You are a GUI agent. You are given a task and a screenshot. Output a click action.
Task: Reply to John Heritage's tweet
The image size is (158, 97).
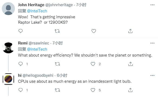click(x=21, y=31)
